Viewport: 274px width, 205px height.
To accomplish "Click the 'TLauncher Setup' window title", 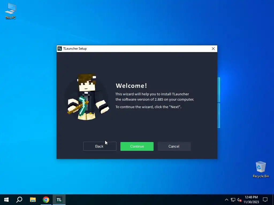I will coord(75,49).
